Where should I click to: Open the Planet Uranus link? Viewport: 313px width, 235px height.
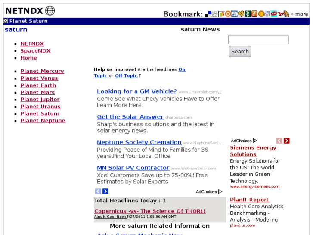pyautogui.click(x=40, y=107)
